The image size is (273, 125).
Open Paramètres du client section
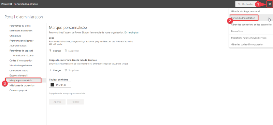20,26
